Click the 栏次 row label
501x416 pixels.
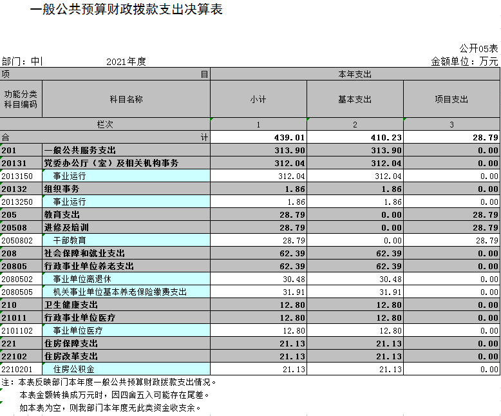click(x=105, y=124)
